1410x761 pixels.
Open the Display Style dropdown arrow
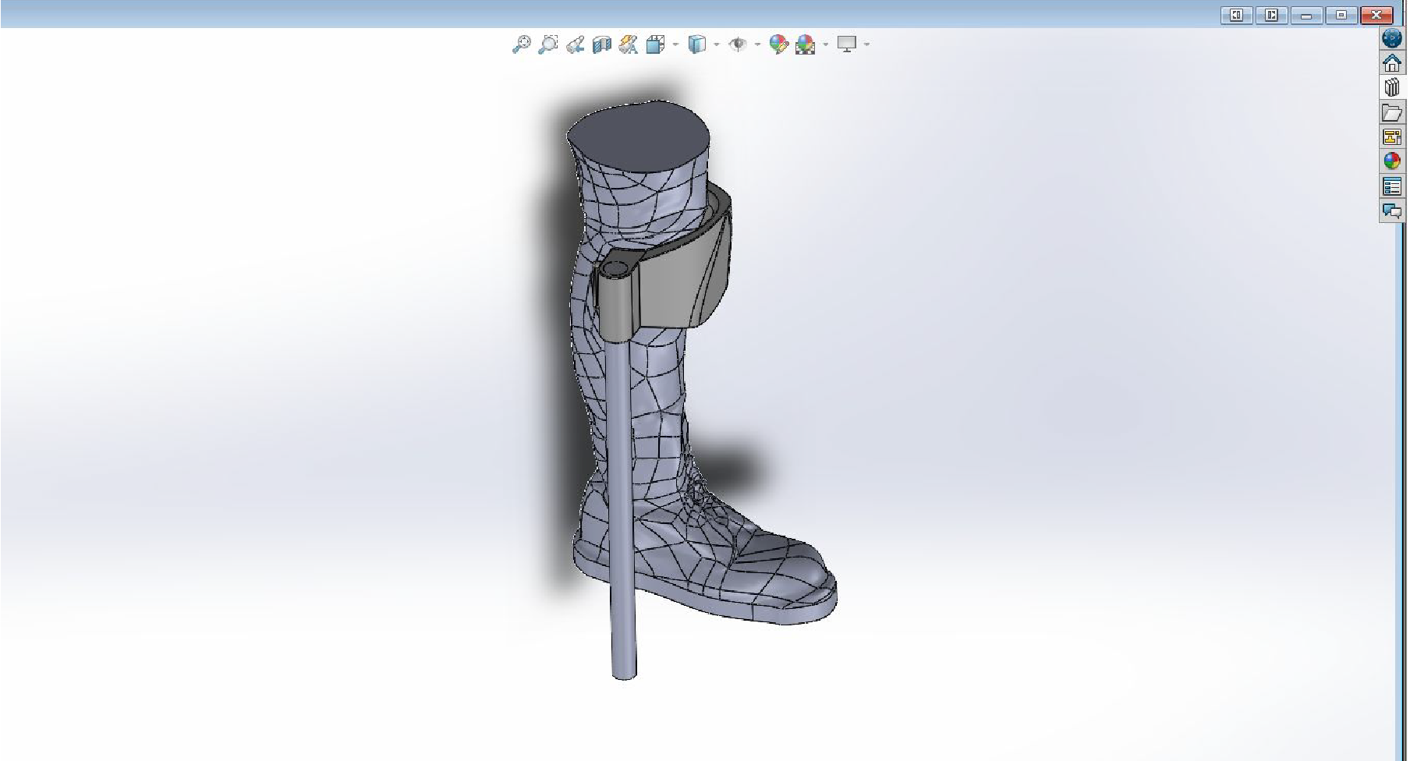717,44
